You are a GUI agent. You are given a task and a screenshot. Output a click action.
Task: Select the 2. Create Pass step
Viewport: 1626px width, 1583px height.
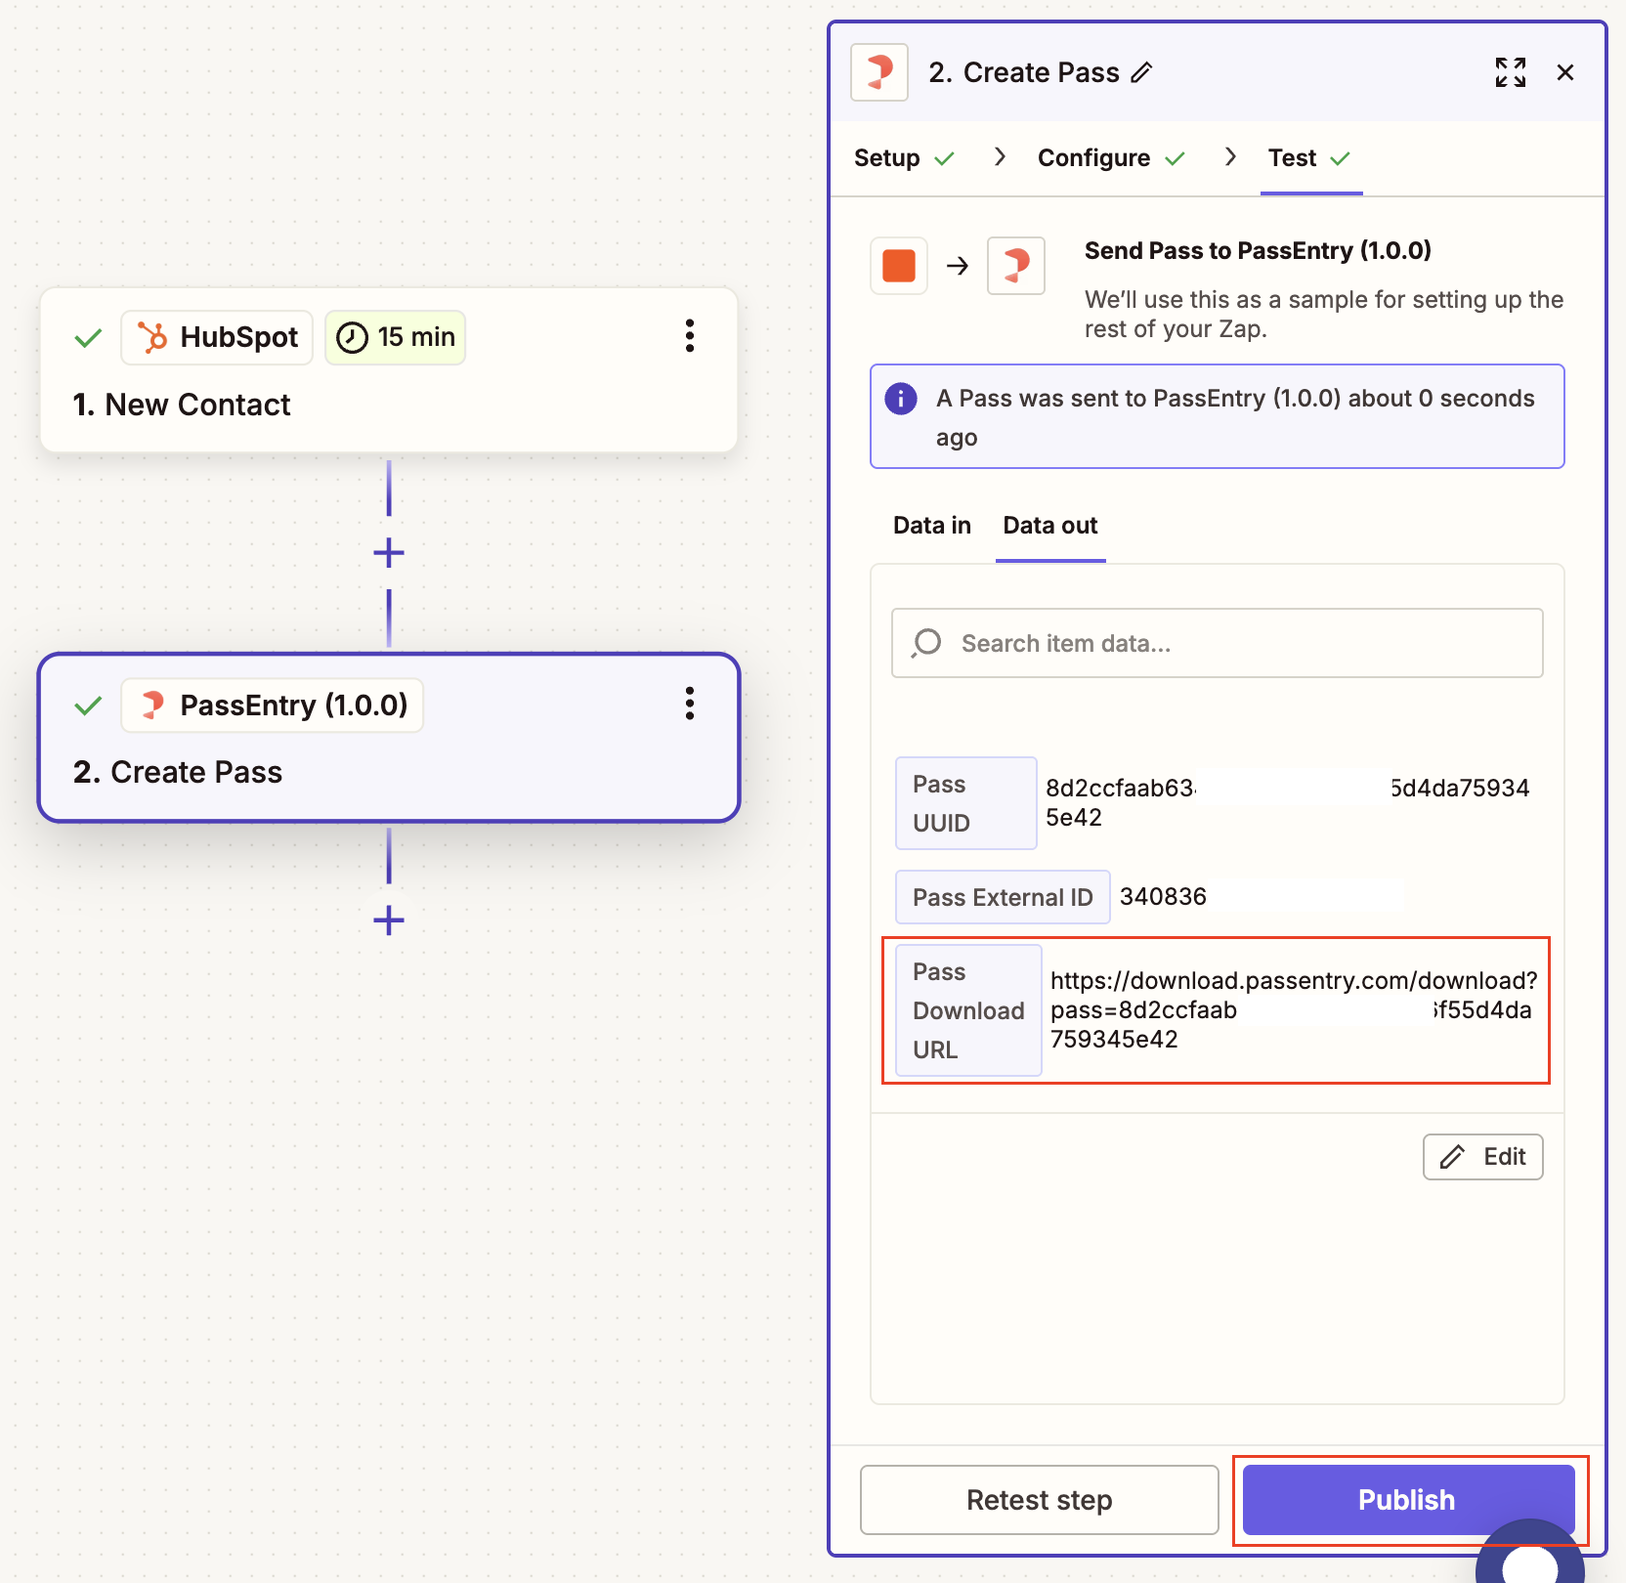[x=389, y=738]
